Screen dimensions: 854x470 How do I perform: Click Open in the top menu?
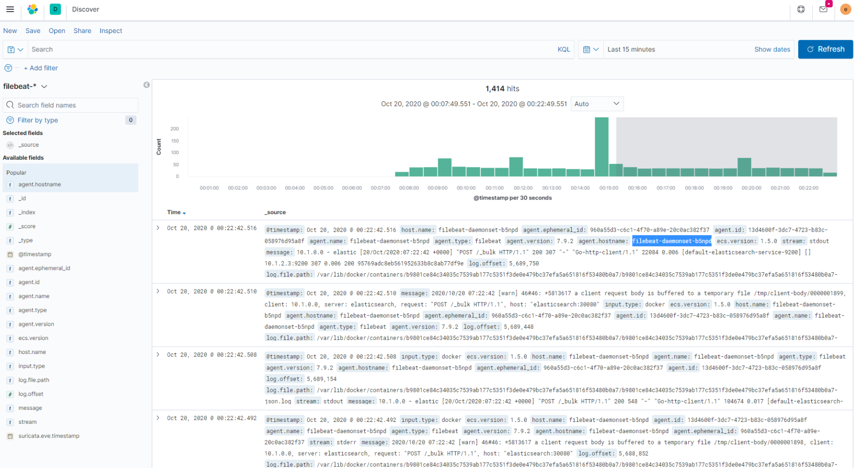[57, 31]
